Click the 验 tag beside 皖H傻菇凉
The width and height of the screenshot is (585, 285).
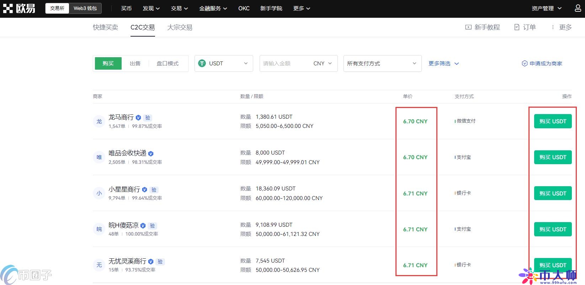tap(153, 226)
